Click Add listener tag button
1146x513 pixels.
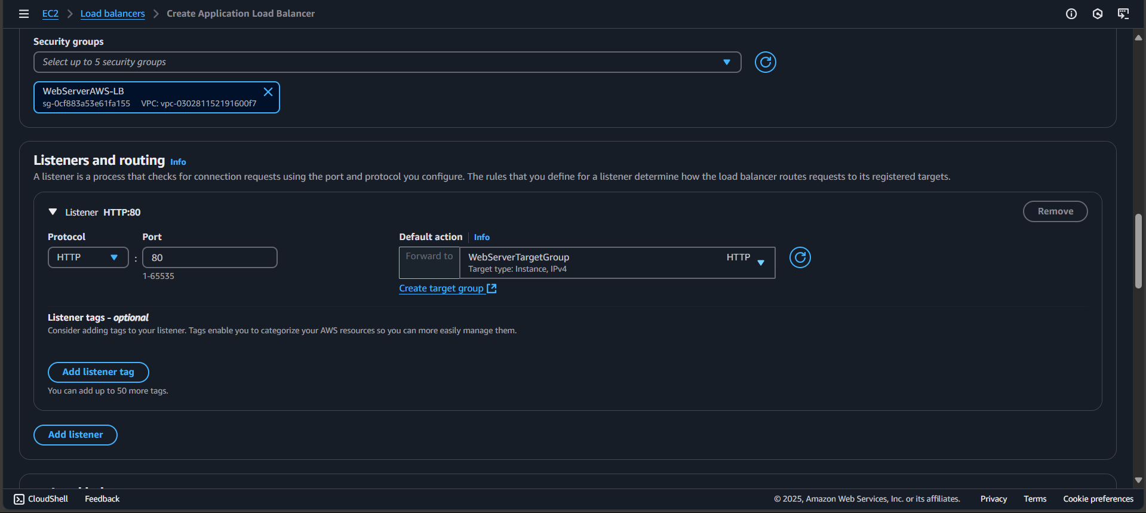(99, 372)
